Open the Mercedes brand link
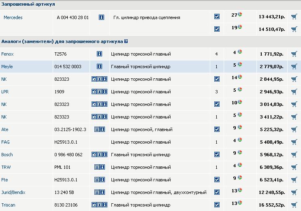301x211 pixels. [x=13, y=17]
